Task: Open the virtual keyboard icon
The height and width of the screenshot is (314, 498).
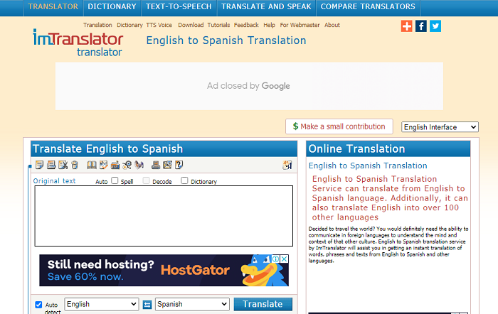Action: point(115,165)
